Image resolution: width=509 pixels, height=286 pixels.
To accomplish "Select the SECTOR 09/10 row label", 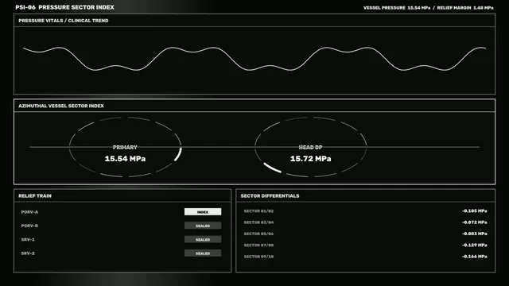I will (258, 257).
